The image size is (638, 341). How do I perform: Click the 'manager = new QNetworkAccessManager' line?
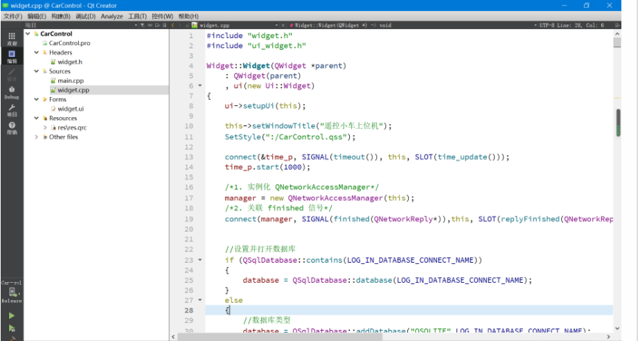[x=319, y=198]
